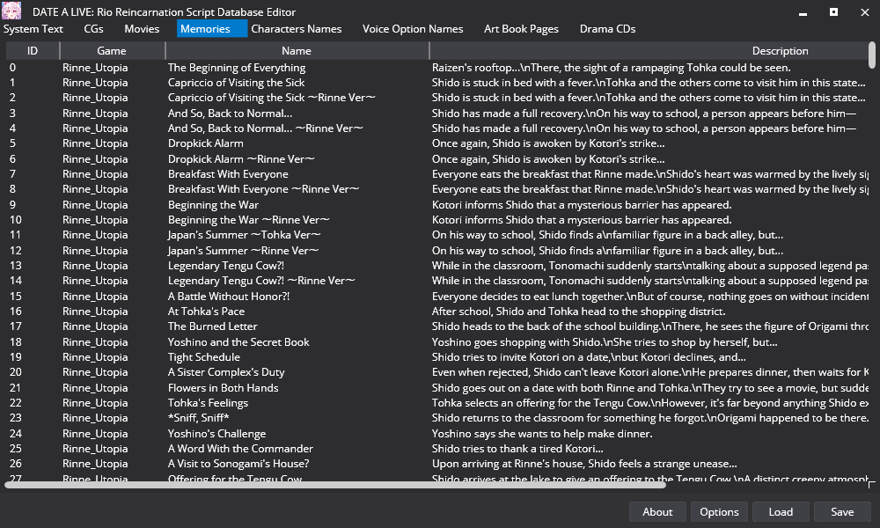Sort by the Name column header

pyautogui.click(x=297, y=50)
